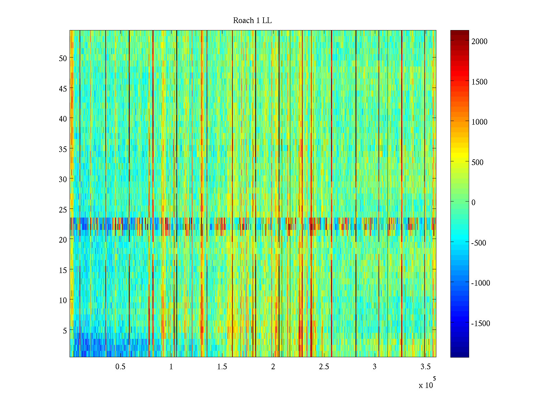Click the x-axis tick label 0.5

coord(120,367)
